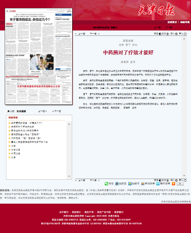
Task: Click the share count button showing 0
Action: pyautogui.click(x=180, y=184)
